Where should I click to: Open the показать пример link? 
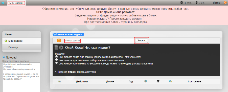pyautogui.click(x=143, y=64)
